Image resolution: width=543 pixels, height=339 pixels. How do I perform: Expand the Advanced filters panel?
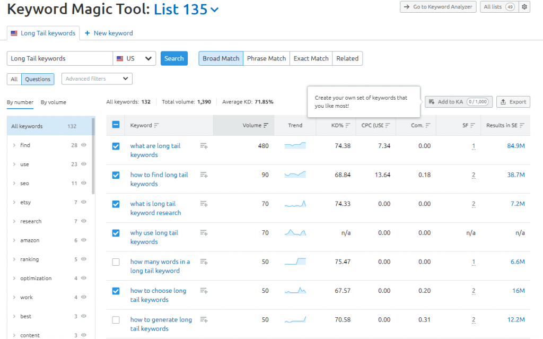97,79
